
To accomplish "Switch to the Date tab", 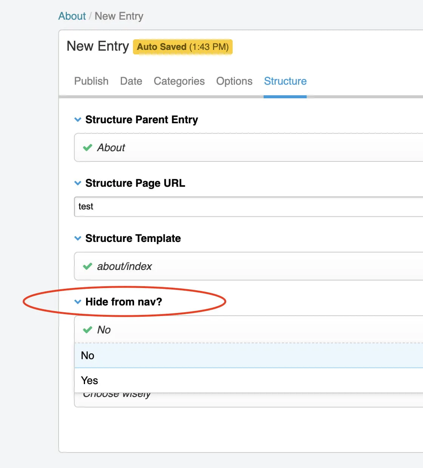I will coord(131,81).
